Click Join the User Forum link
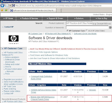The height and width of the screenshot is (103, 112). [x=55, y=58]
